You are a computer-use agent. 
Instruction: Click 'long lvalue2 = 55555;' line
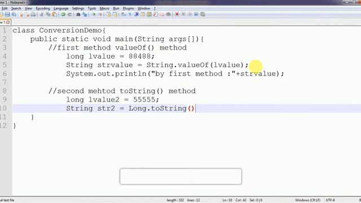coord(113,100)
